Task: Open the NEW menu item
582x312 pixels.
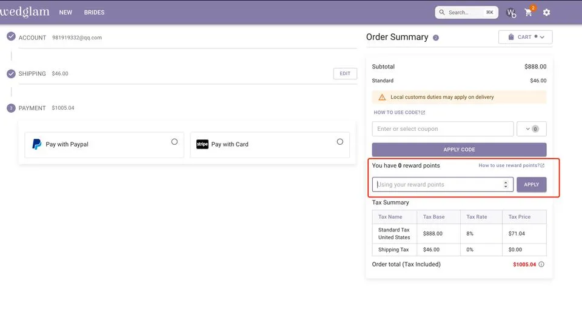Action: pyautogui.click(x=65, y=13)
